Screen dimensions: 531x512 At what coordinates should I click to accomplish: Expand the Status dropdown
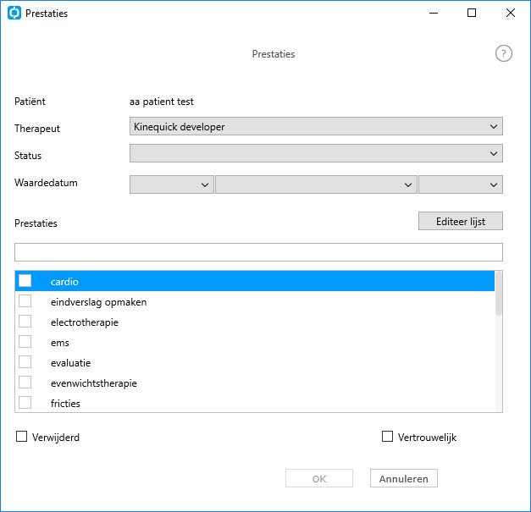(316, 153)
